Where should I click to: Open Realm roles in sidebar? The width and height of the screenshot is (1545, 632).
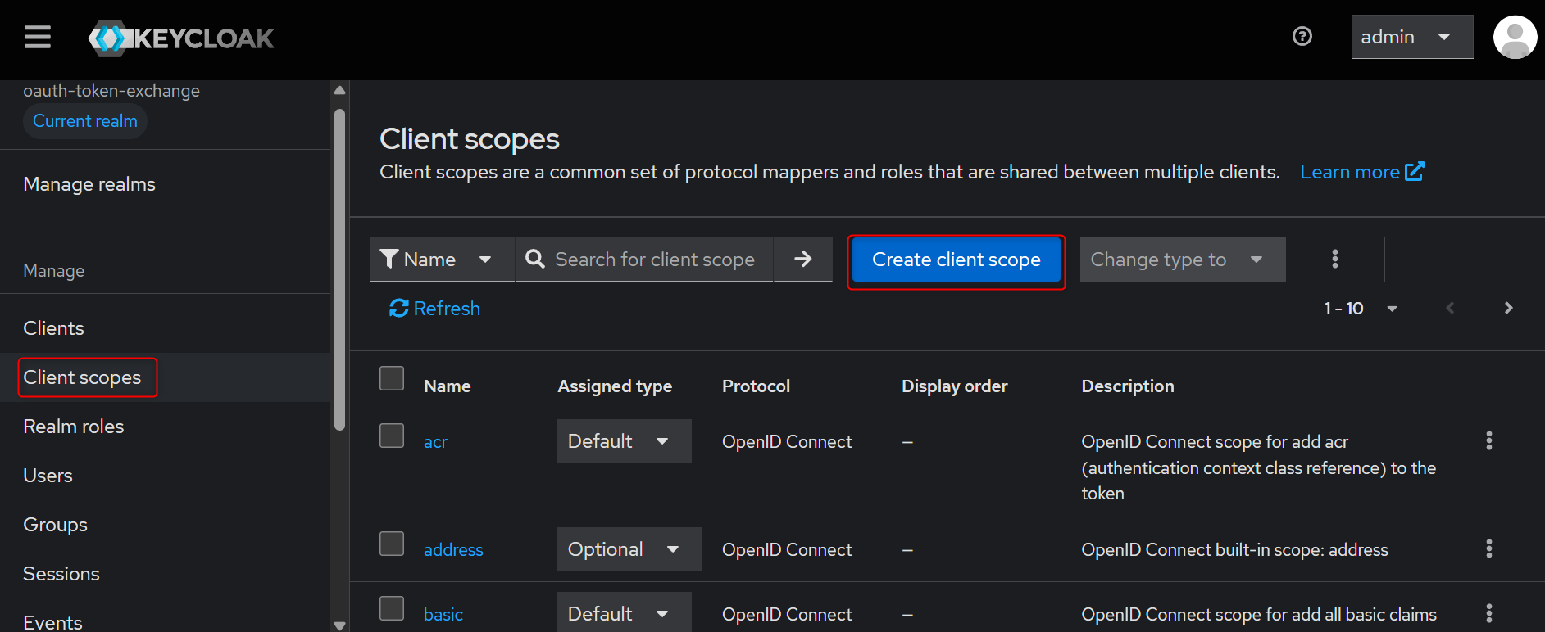(x=74, y=427)
